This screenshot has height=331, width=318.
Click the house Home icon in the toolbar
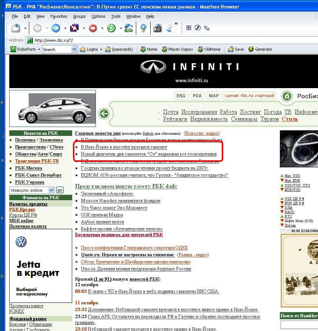click(128, 28)
